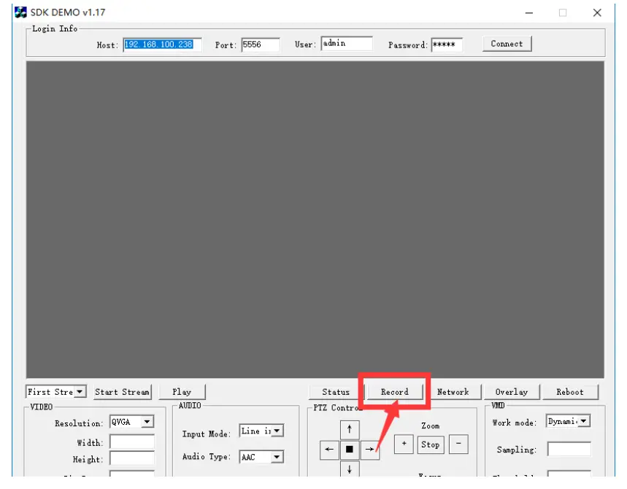Viewport: 627px width, 489px height.
Task: Reboot the camera device
Action: tap(572, 391)
